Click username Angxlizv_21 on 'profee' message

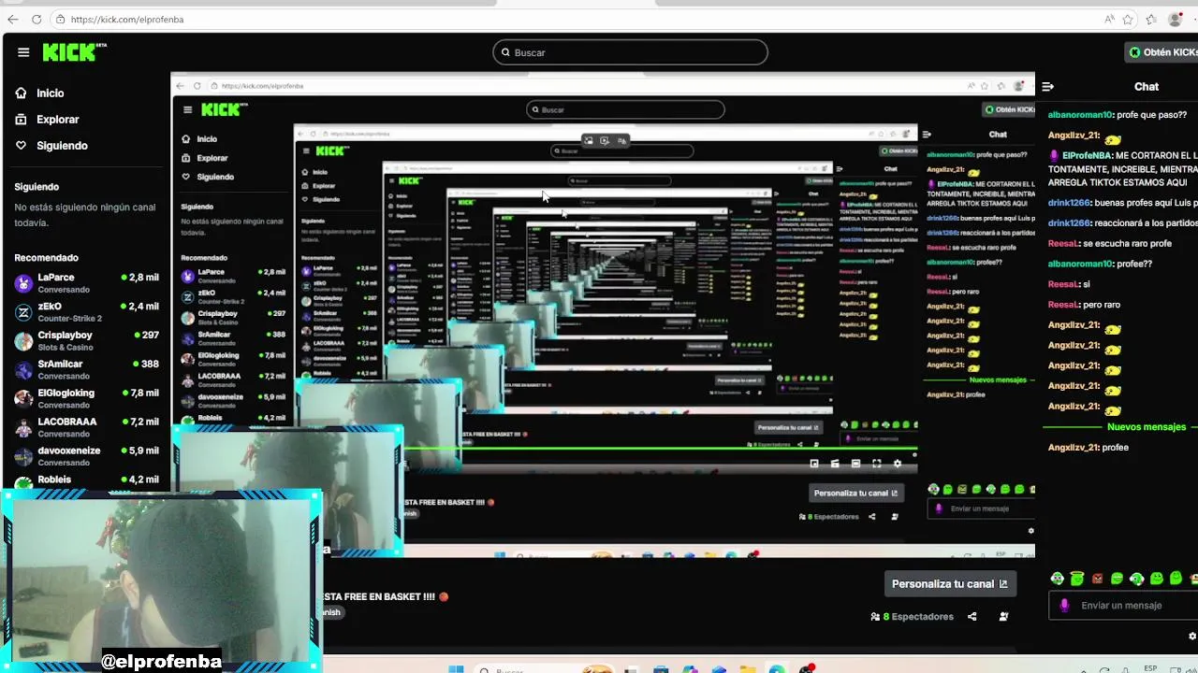coord(1074,448)
